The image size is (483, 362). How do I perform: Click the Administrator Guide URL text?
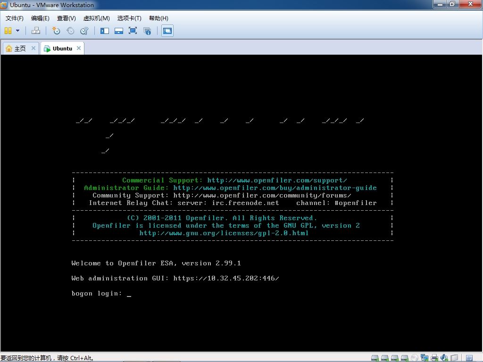point(275,188)
